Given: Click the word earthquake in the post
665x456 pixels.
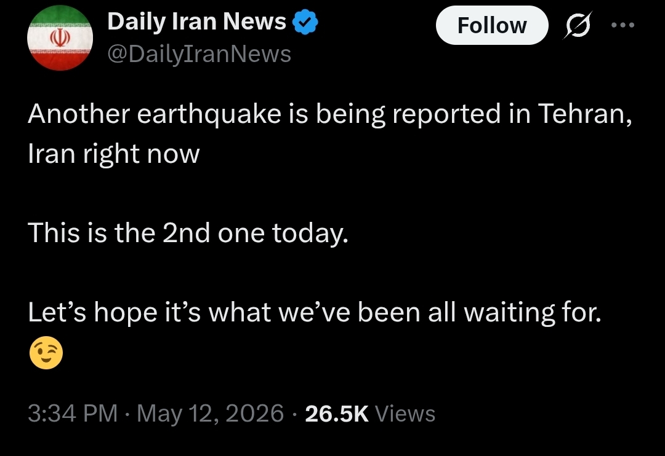Looking at the screenshot, I should click(x=209, y=115).
